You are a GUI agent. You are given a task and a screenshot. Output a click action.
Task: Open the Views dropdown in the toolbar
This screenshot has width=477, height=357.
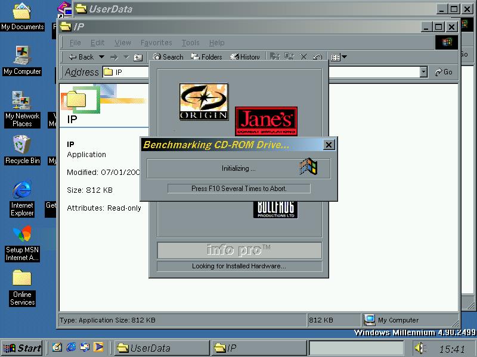339,57
